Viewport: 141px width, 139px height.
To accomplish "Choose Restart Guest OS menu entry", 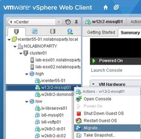I will click(107, 121).
